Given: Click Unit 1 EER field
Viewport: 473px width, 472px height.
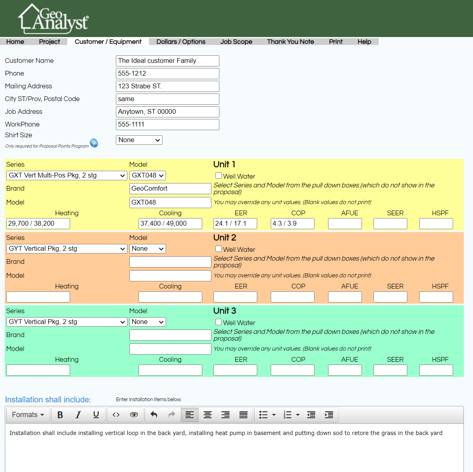Looking at the screenshot, I should (x=235, y=224).
